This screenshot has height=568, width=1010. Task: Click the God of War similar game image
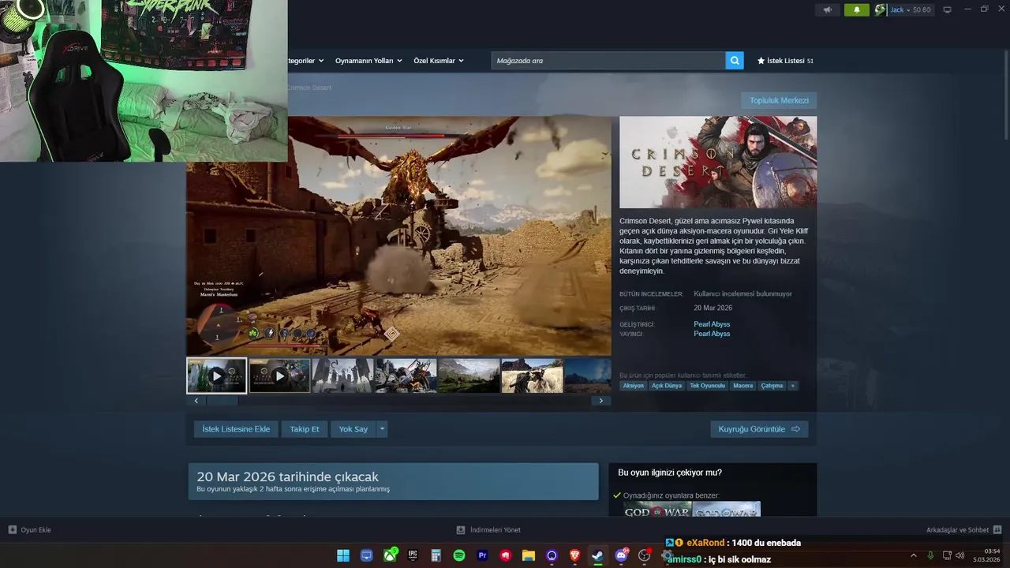point(657,510)
